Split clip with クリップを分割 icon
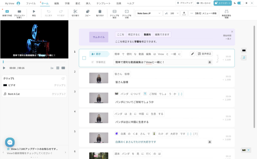 coord(127,11)
